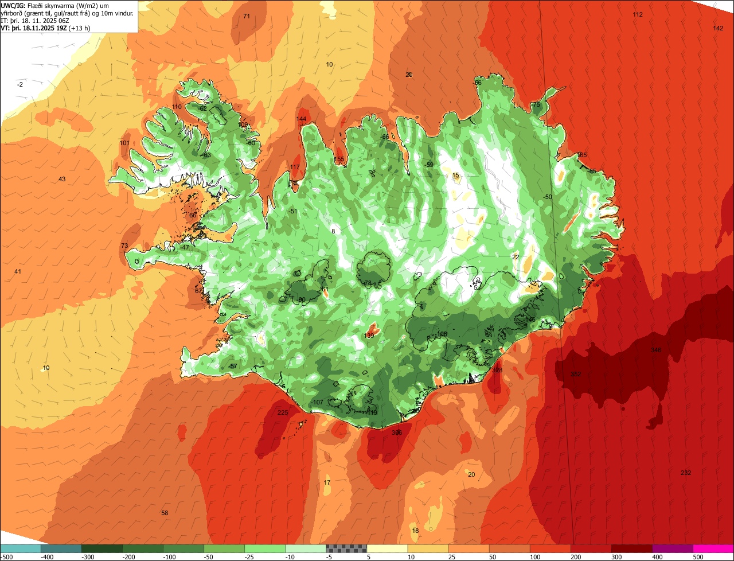Click the map value '346'
This screenshot has height=561, width=734.
(x=656, y=350)
